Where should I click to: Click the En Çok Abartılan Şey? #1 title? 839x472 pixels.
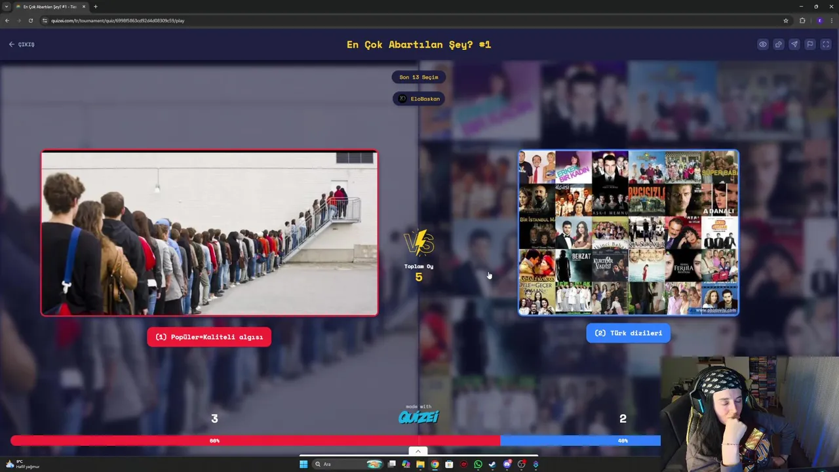(419, 45)
